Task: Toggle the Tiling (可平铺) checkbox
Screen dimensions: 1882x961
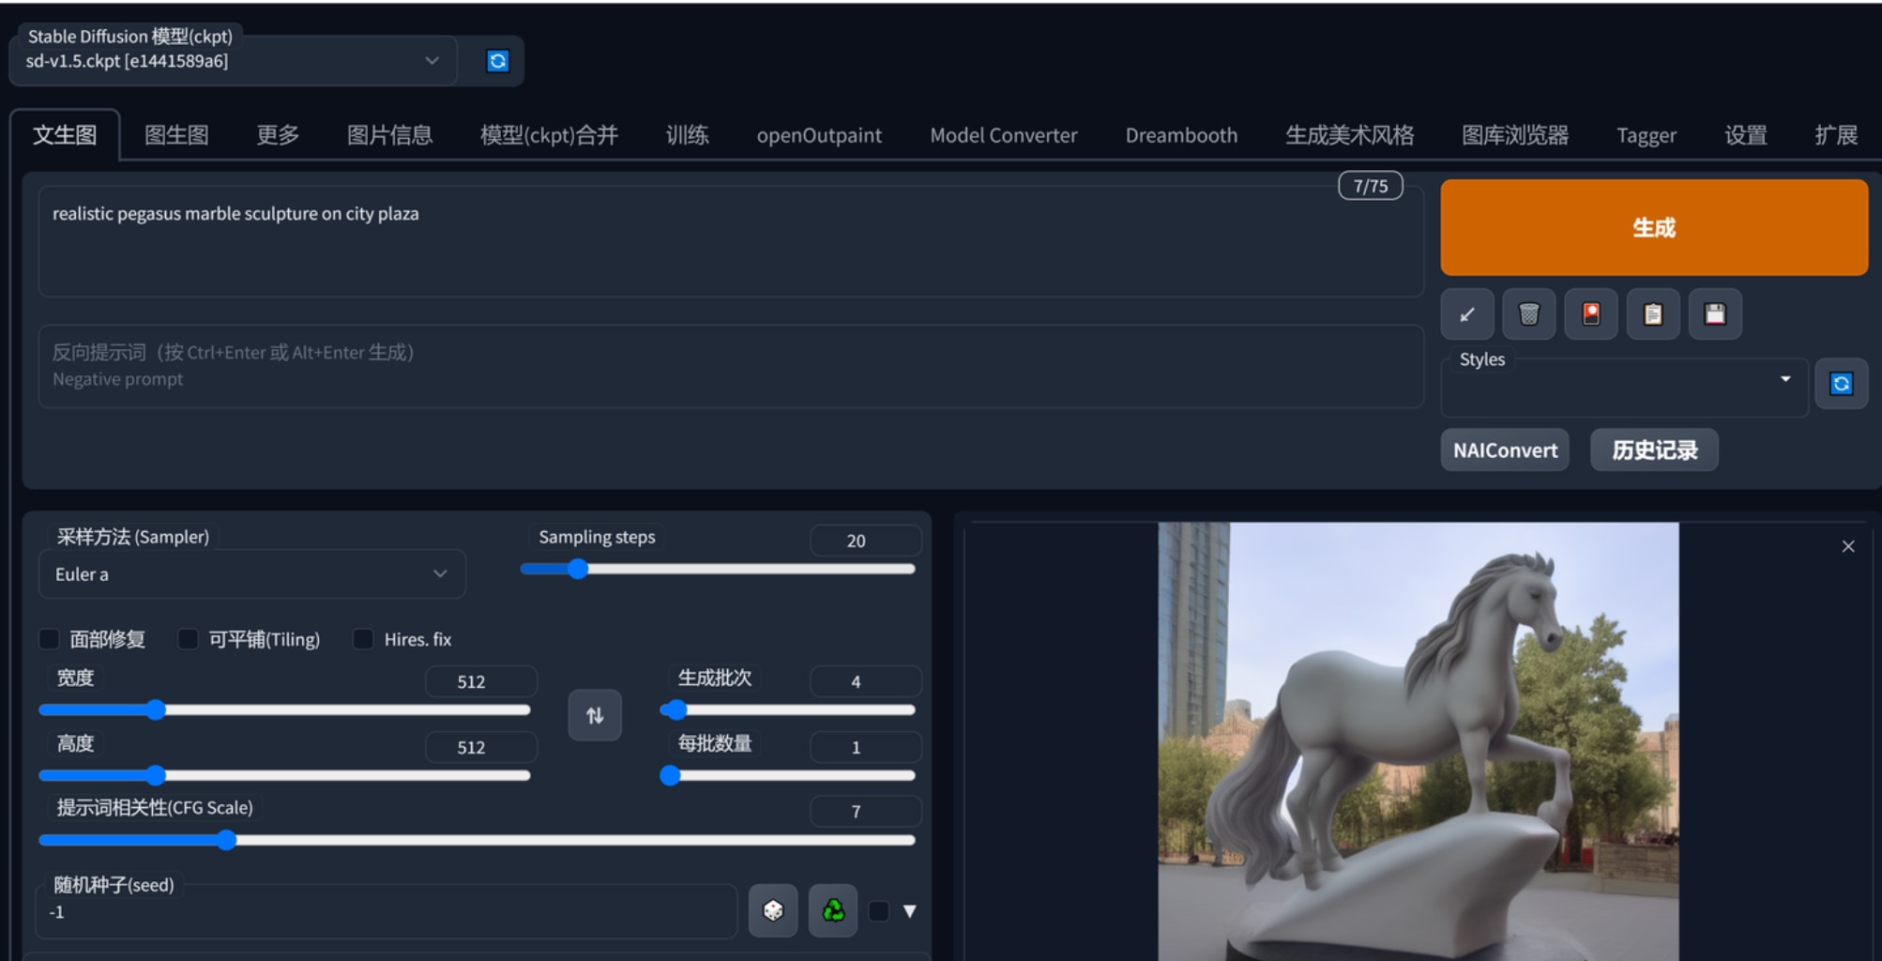Action: click(x=188, y=639)
